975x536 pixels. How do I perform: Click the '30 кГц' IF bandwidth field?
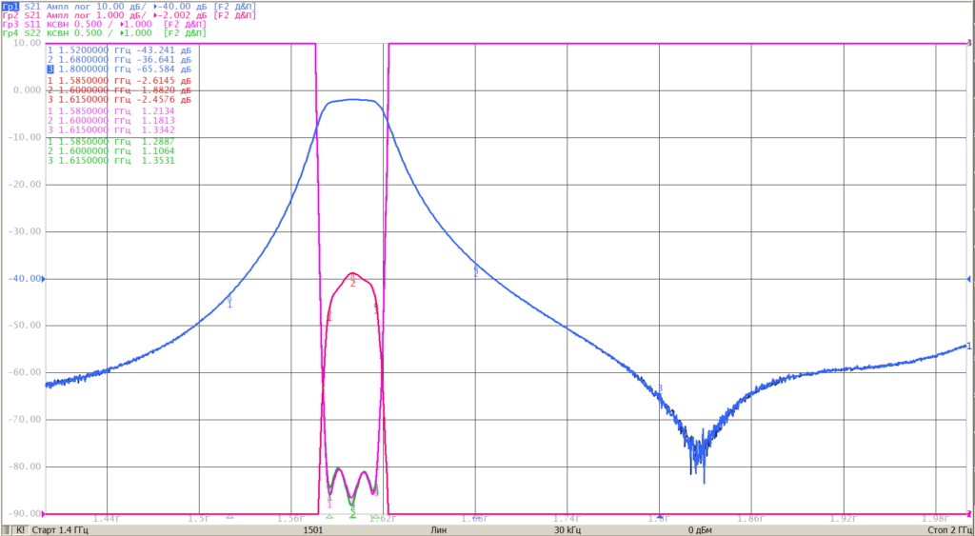[x=569, y=530]
